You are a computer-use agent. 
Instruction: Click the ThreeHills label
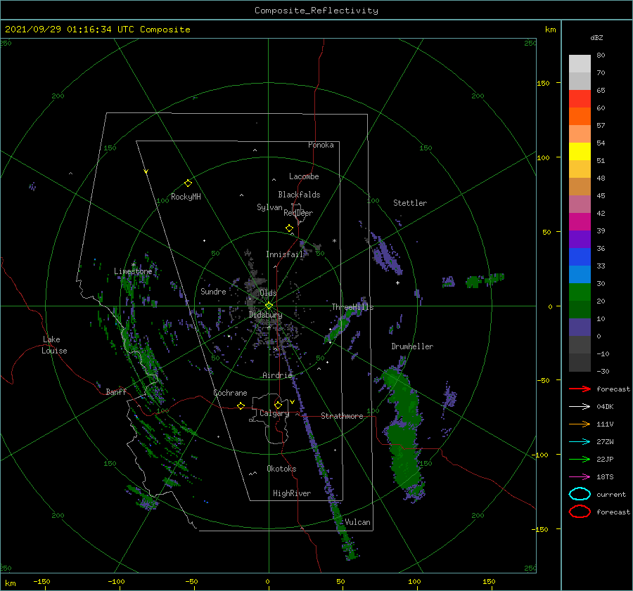[x=353, y=307]
